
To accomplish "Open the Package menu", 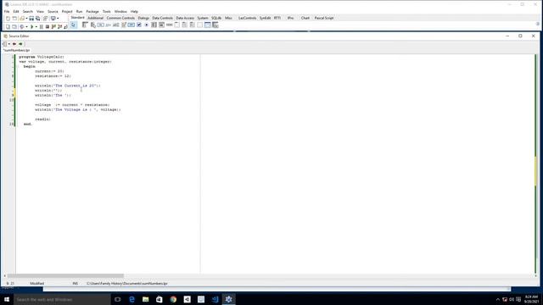I will pos(92,11).
